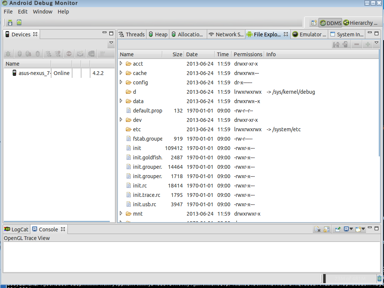Open the Android Virtual Device Manager icon

click(x=19, y=22)
